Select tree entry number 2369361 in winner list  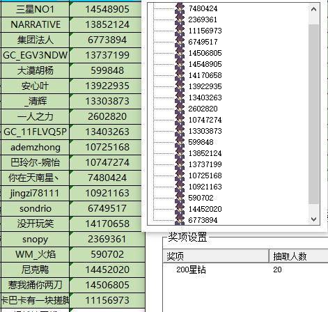coord(203,19)
